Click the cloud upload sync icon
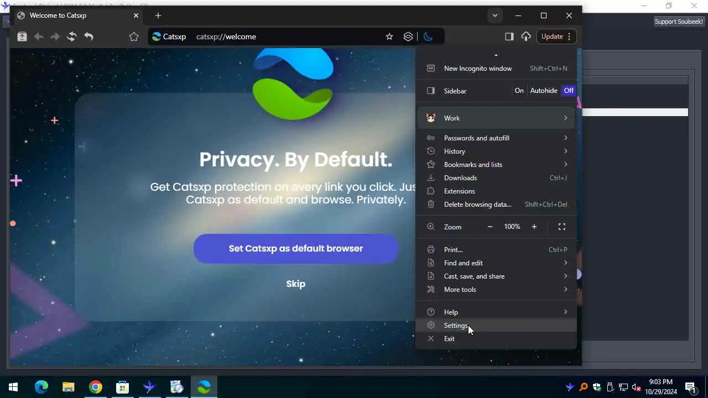Screen dimensions: 708x398 point(526,36)
